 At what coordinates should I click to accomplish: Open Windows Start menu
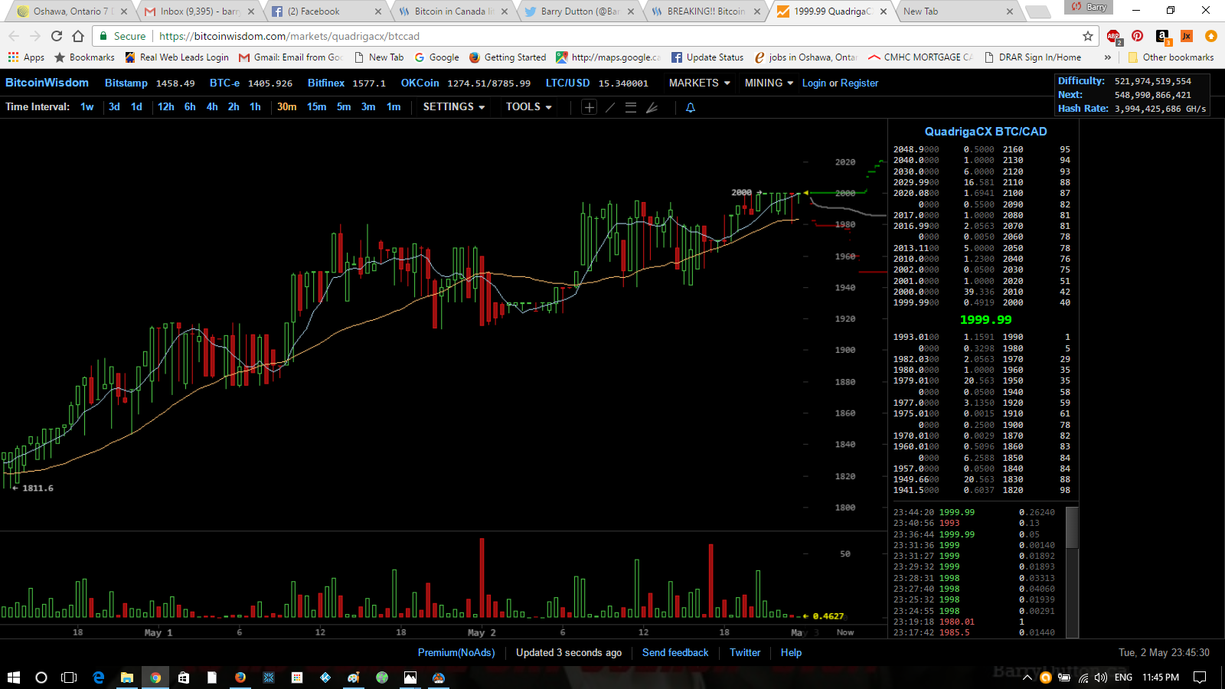pos(14,678)
